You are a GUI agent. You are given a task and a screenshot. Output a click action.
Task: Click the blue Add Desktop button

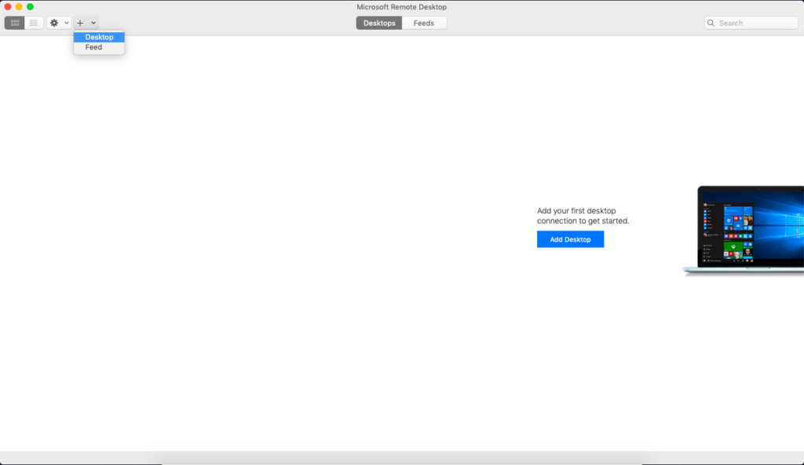[570, 239]
